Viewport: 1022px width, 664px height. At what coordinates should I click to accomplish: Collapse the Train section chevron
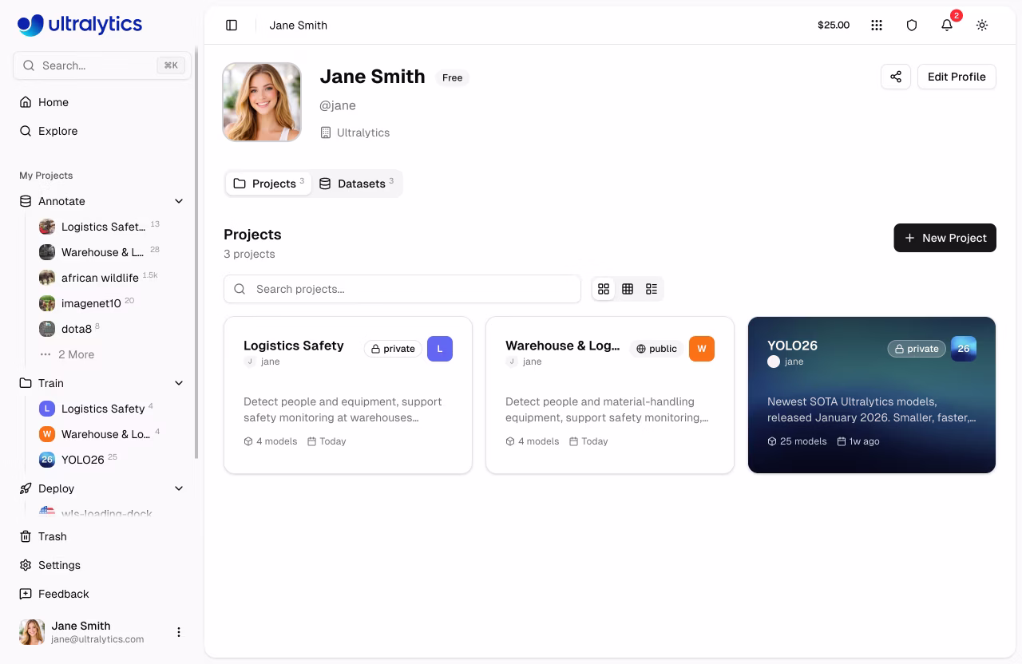pyautogui.click(x=179, y=383)
